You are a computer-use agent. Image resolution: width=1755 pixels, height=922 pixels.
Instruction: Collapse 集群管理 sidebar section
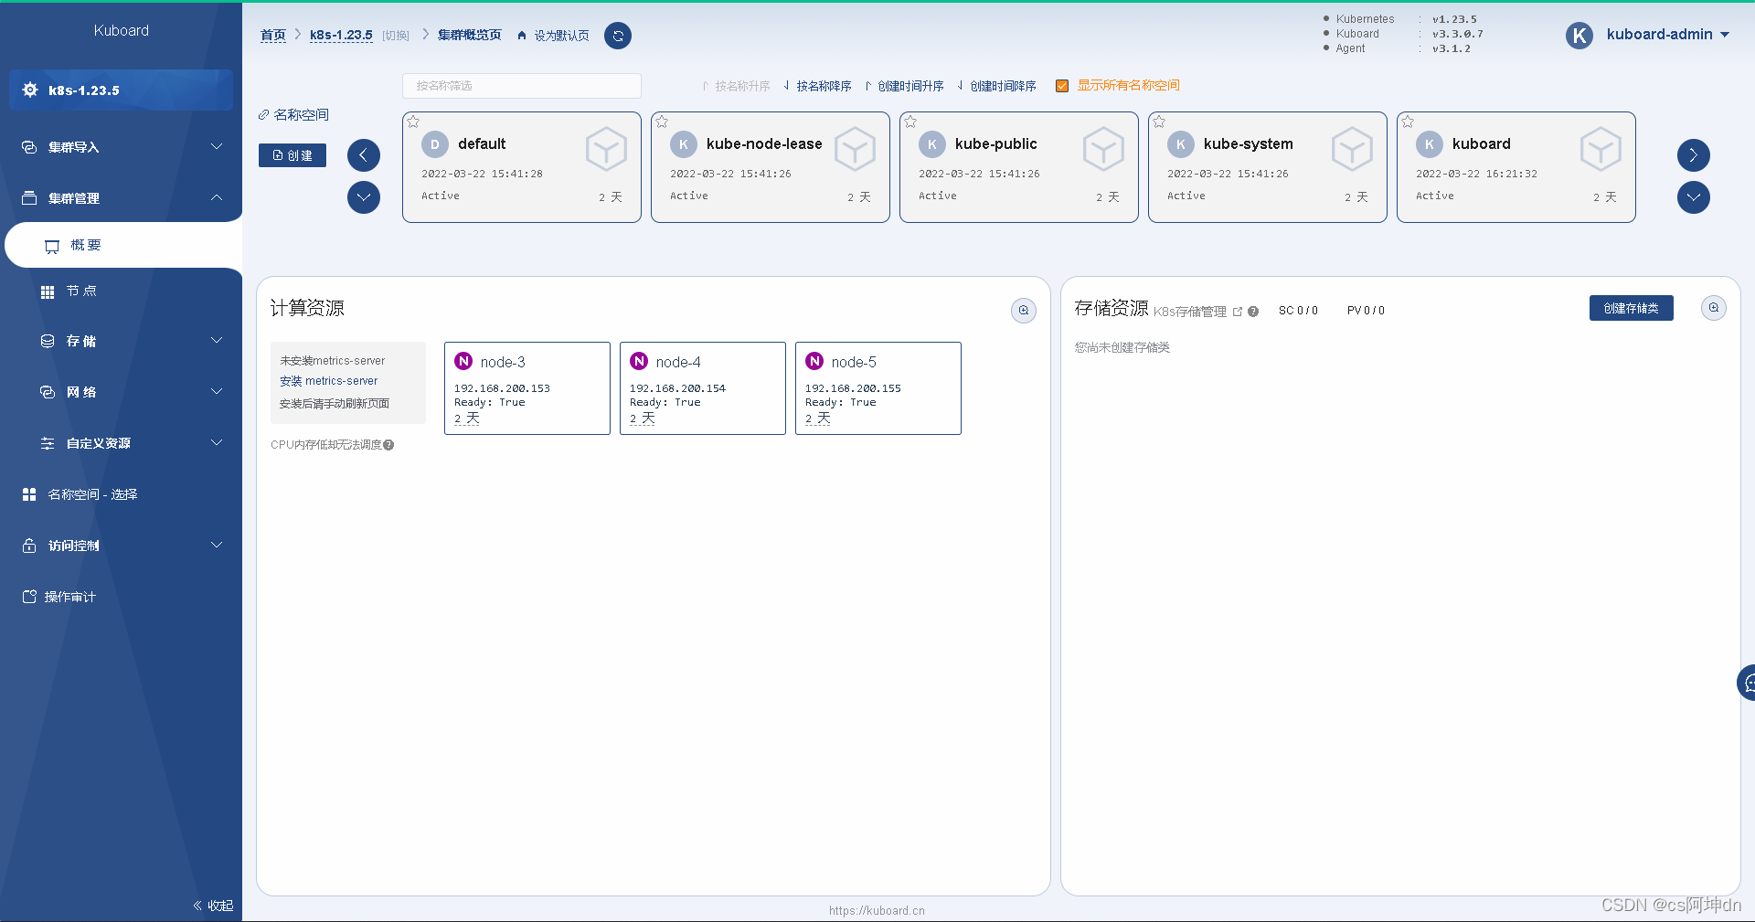pos(121,198)
